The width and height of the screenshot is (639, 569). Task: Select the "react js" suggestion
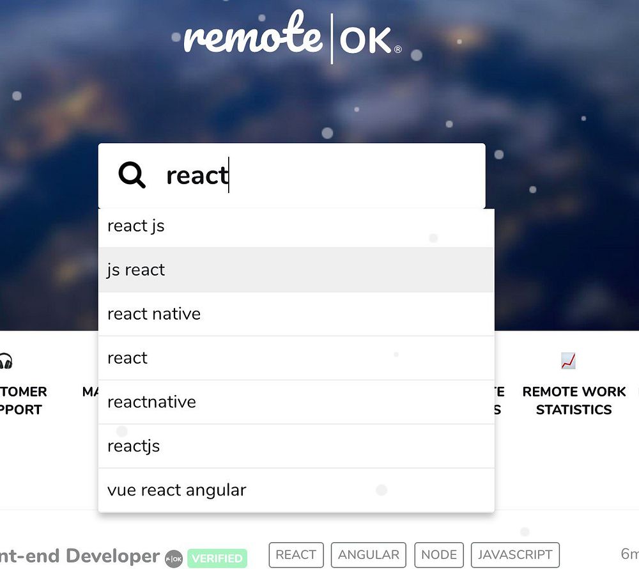point(296,226)
